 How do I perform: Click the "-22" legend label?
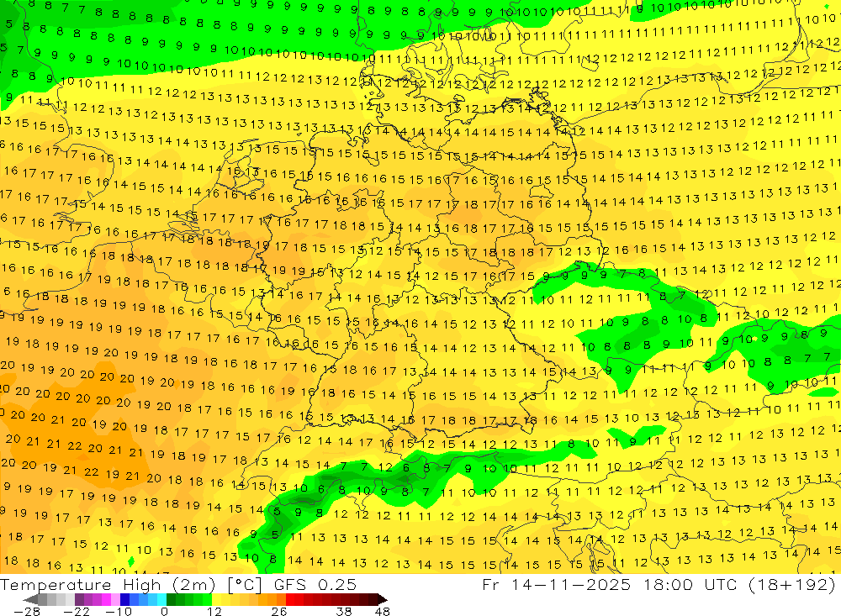77,611
